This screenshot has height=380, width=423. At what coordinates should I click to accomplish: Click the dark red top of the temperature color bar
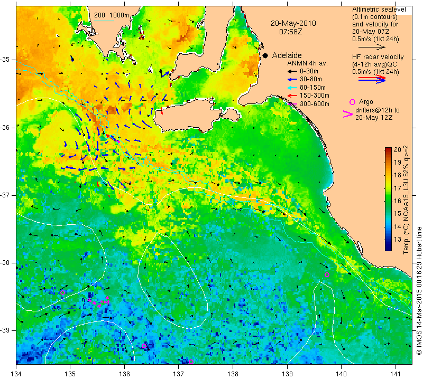388,149
